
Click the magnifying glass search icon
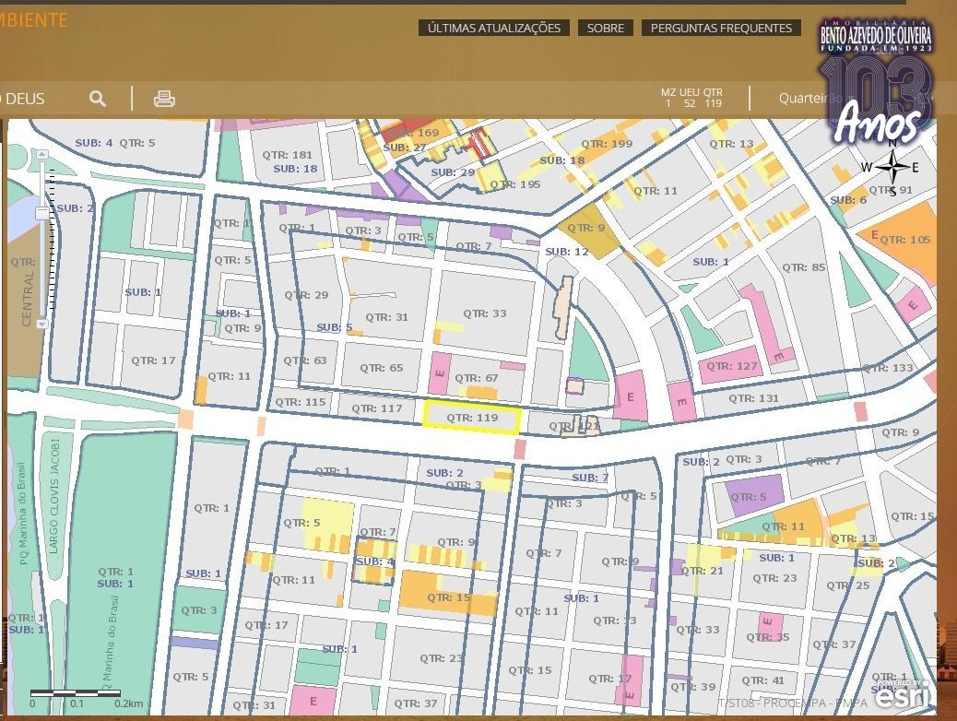pyautogui.click(x=98, y=99)
